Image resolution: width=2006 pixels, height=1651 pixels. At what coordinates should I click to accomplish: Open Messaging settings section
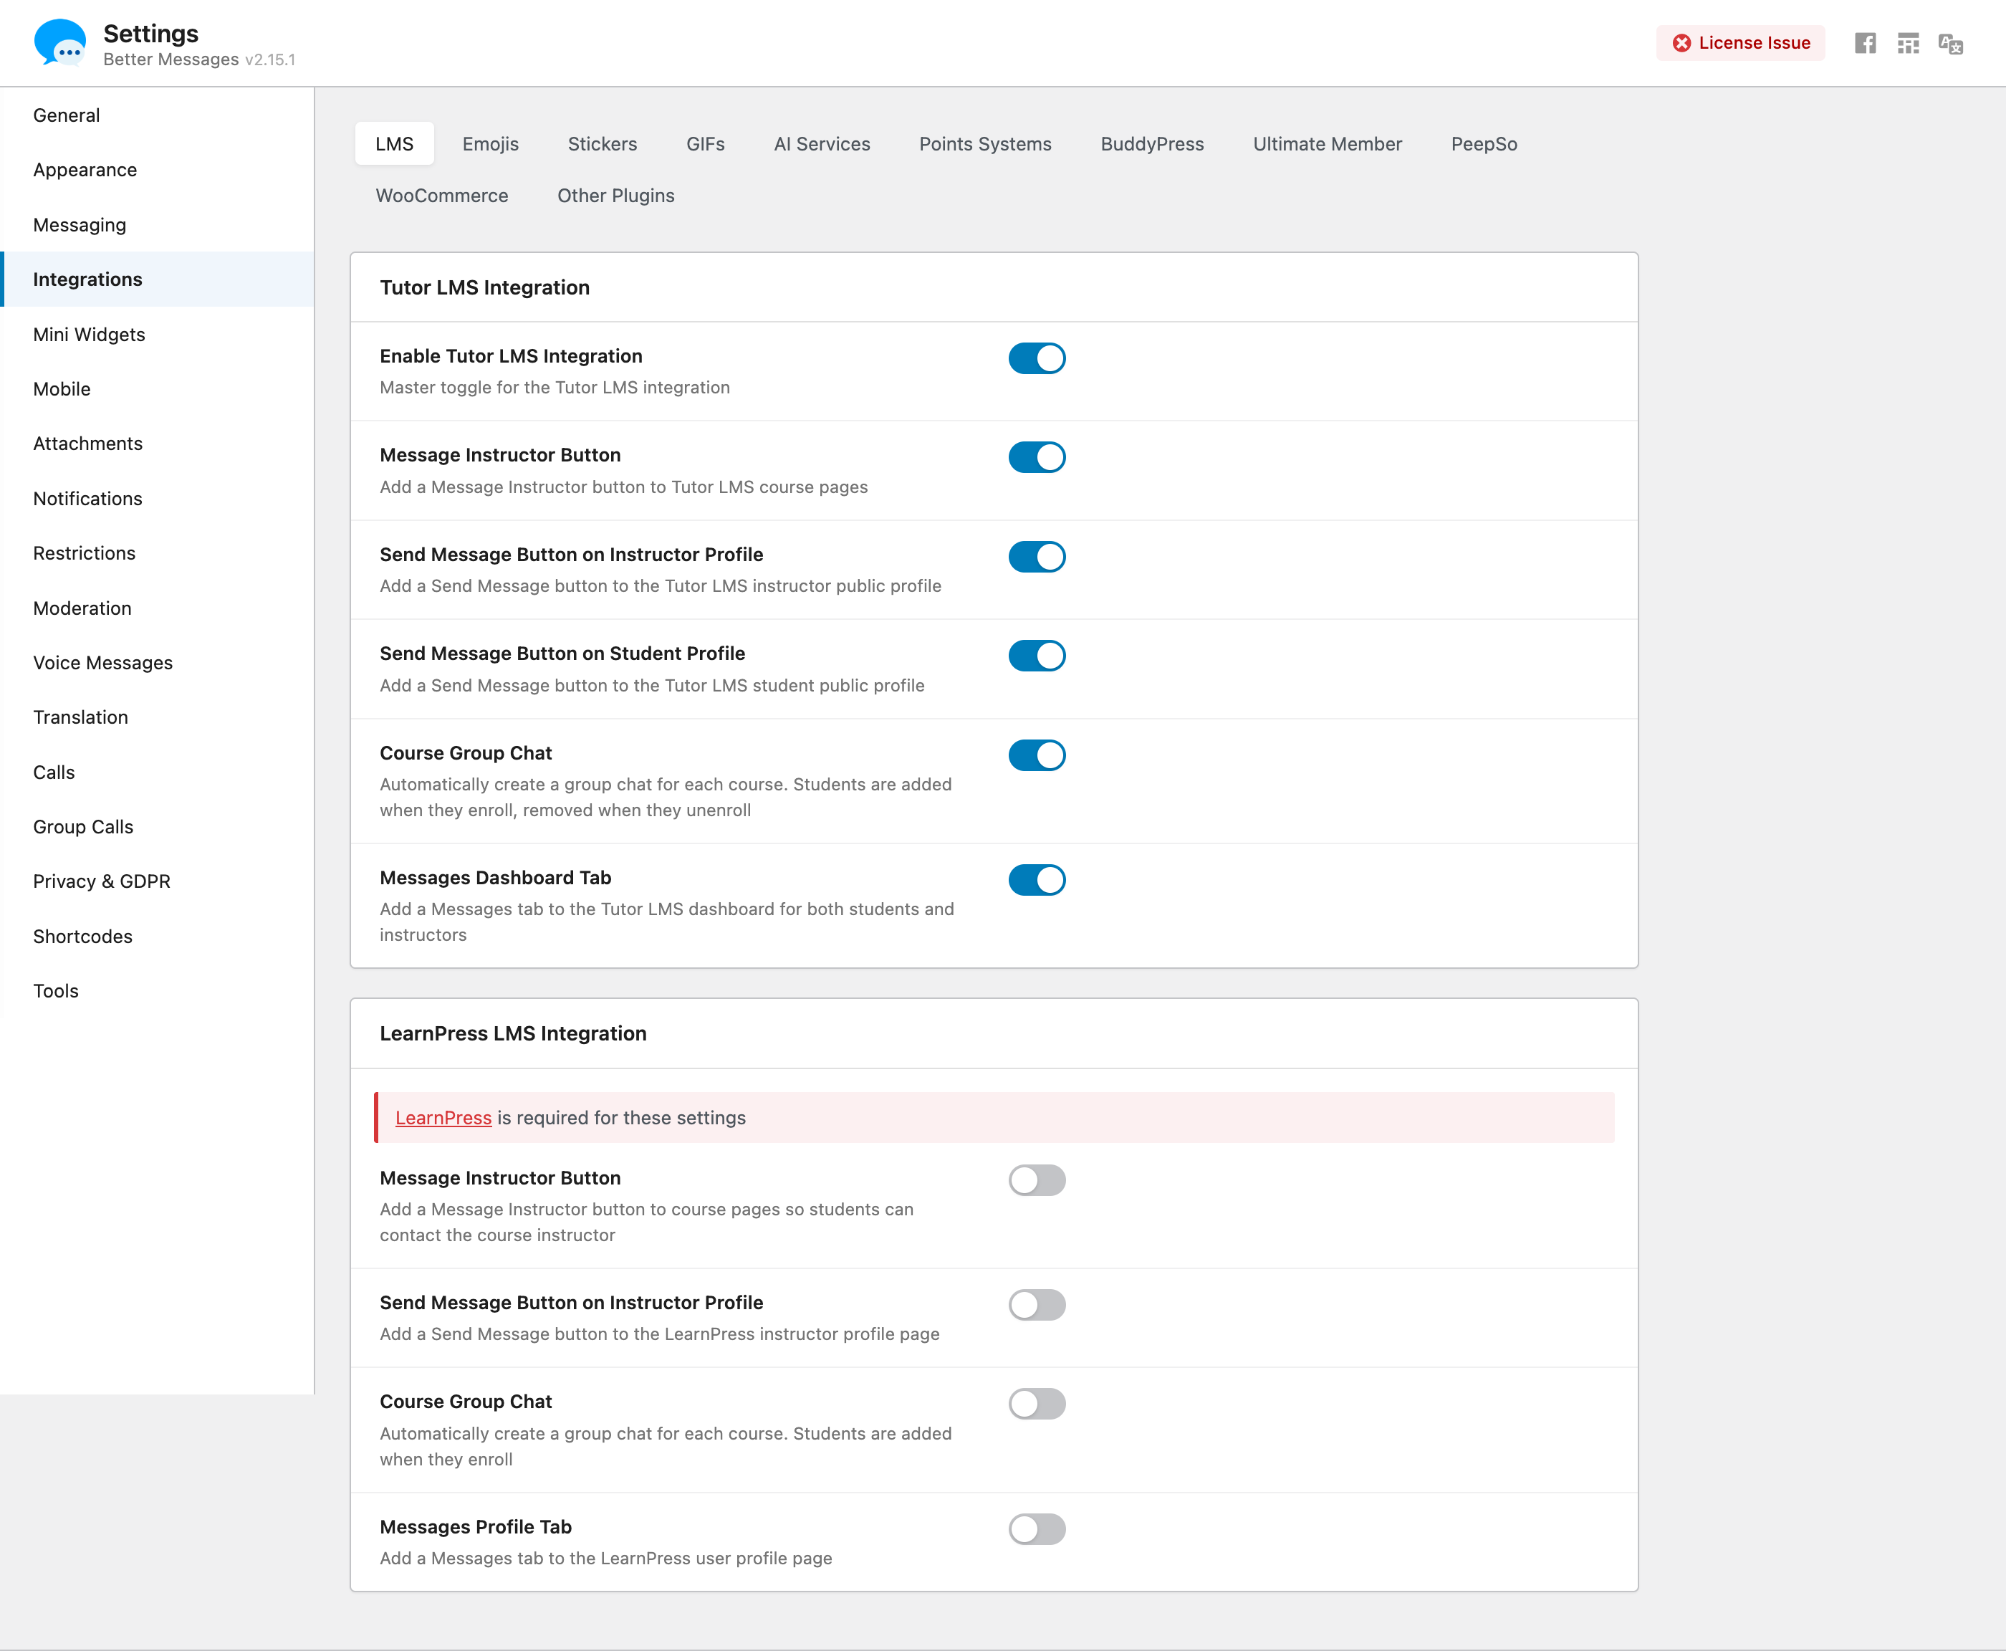[157, 226]
